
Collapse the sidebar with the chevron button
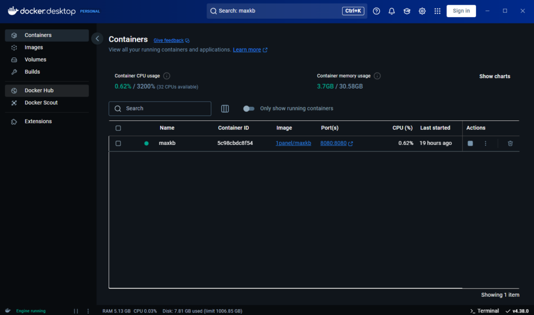pos(98,39)
